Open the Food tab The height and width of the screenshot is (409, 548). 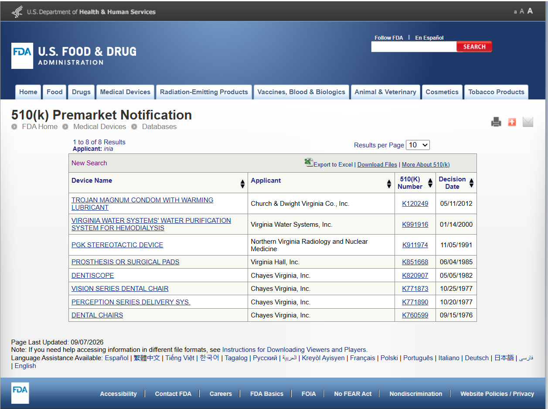coord(54,92)
